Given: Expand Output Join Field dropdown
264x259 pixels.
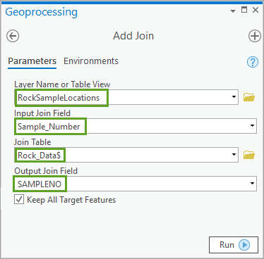Looking at the screenshot, I should (252, 183).
